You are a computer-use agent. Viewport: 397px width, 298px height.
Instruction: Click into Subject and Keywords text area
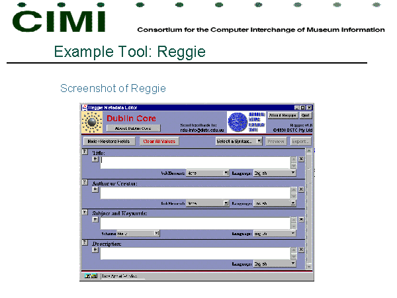point(195,223)
